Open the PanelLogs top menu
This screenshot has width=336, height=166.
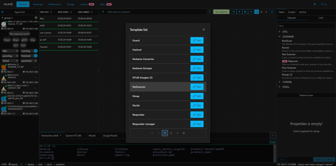38,4
